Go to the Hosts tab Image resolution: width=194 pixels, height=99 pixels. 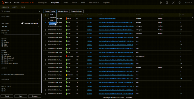75,3
